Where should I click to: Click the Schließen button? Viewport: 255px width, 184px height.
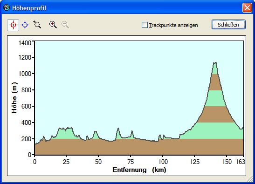228,25
